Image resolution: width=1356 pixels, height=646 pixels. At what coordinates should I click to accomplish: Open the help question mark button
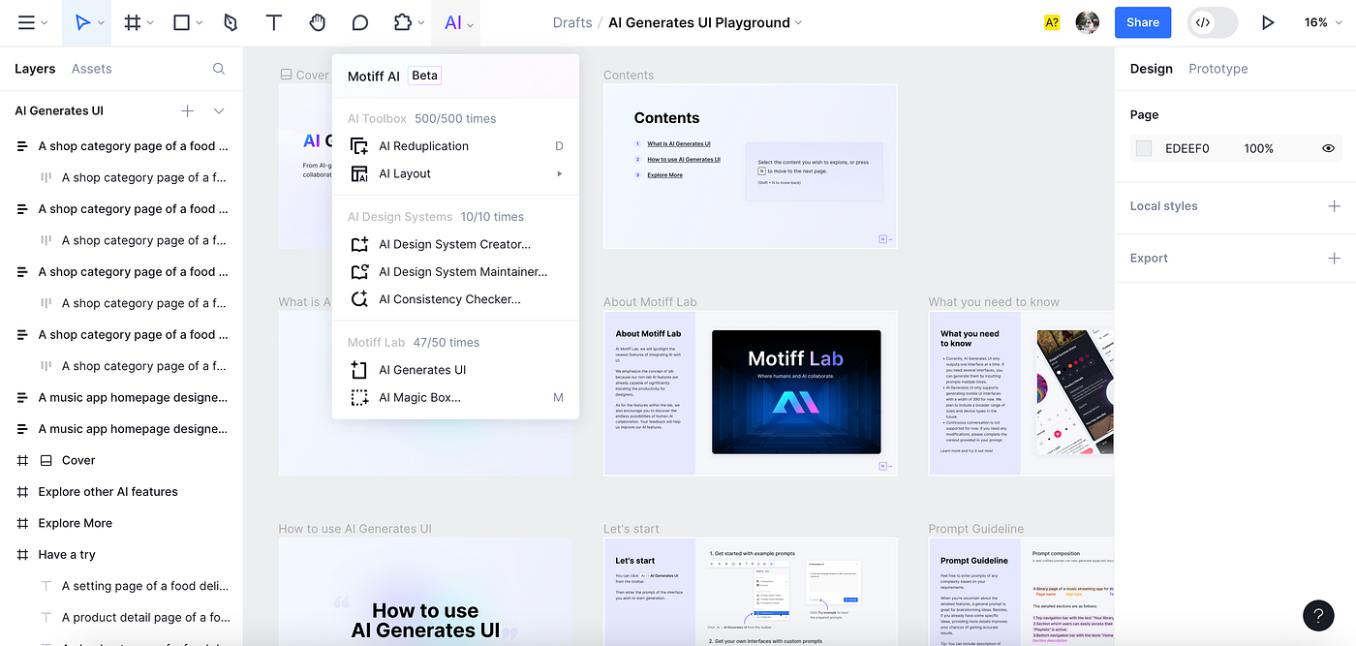click(1319, 615)
